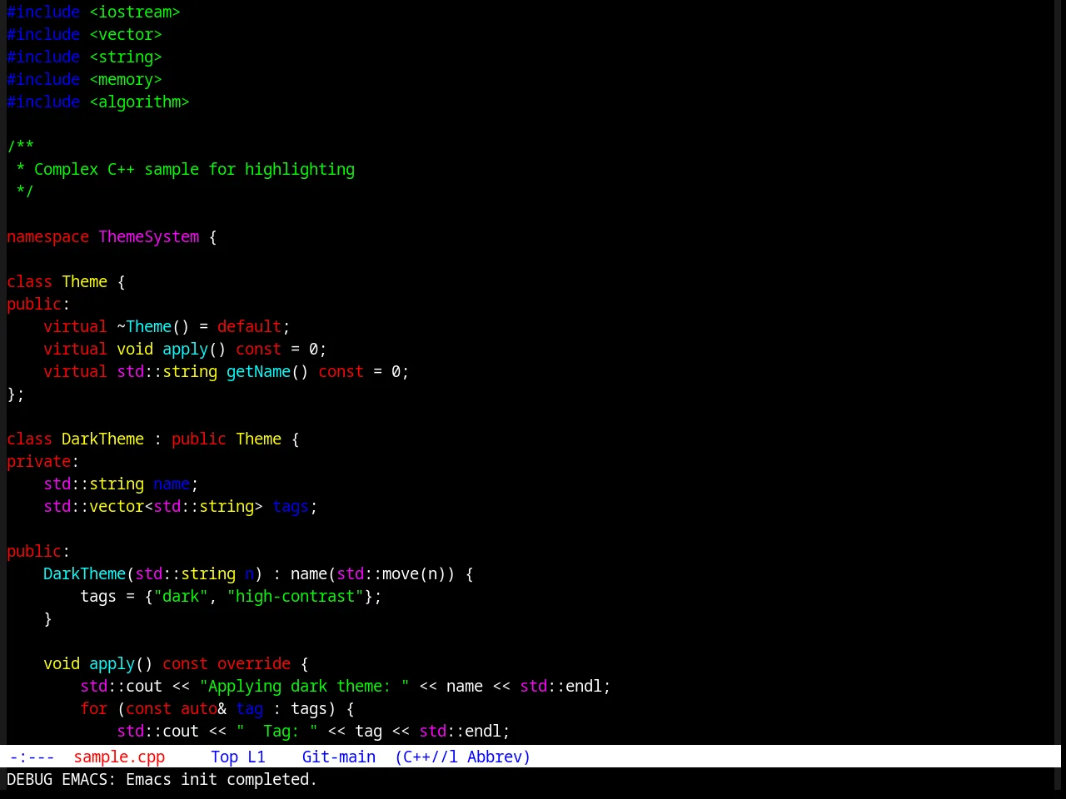The height and width of the screenshot is (799, 1066).
Task: Click the 'tags' member variable declaration
Action: point(291,506)
